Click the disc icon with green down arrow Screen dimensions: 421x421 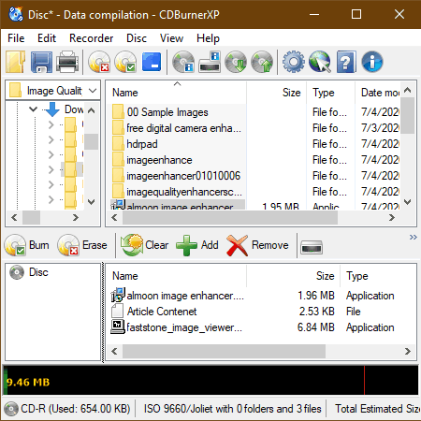(x=236, y=62)
